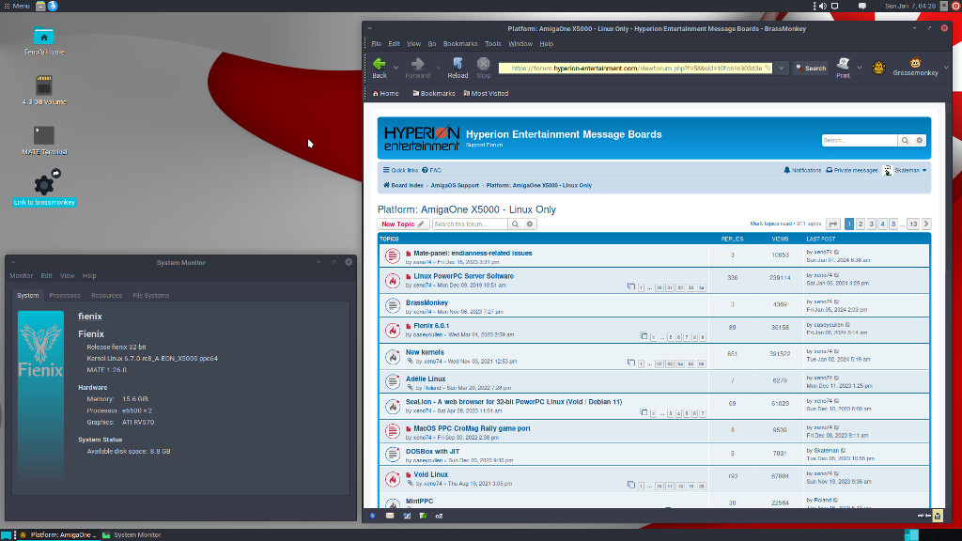962x541 pixels.
Task: Open the FAQ link
Action: pos(431,171)
